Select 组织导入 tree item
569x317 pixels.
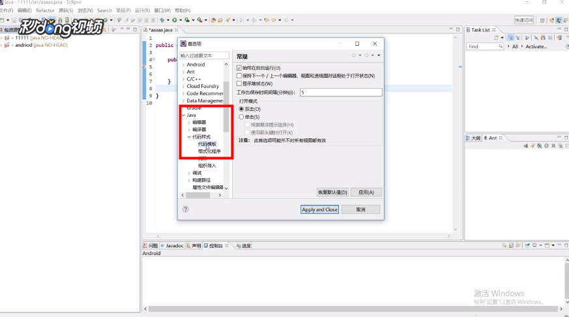207,166
